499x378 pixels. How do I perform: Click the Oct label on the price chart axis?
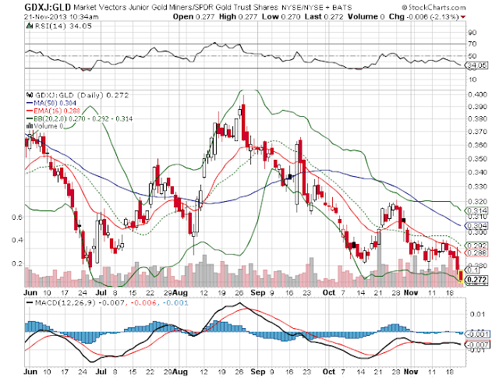click(329, 292)
